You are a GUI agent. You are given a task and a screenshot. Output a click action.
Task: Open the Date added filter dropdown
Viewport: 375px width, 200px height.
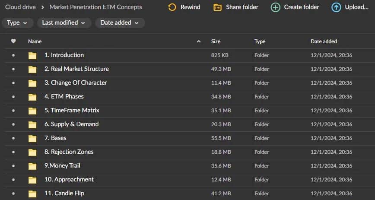(120, 23)
